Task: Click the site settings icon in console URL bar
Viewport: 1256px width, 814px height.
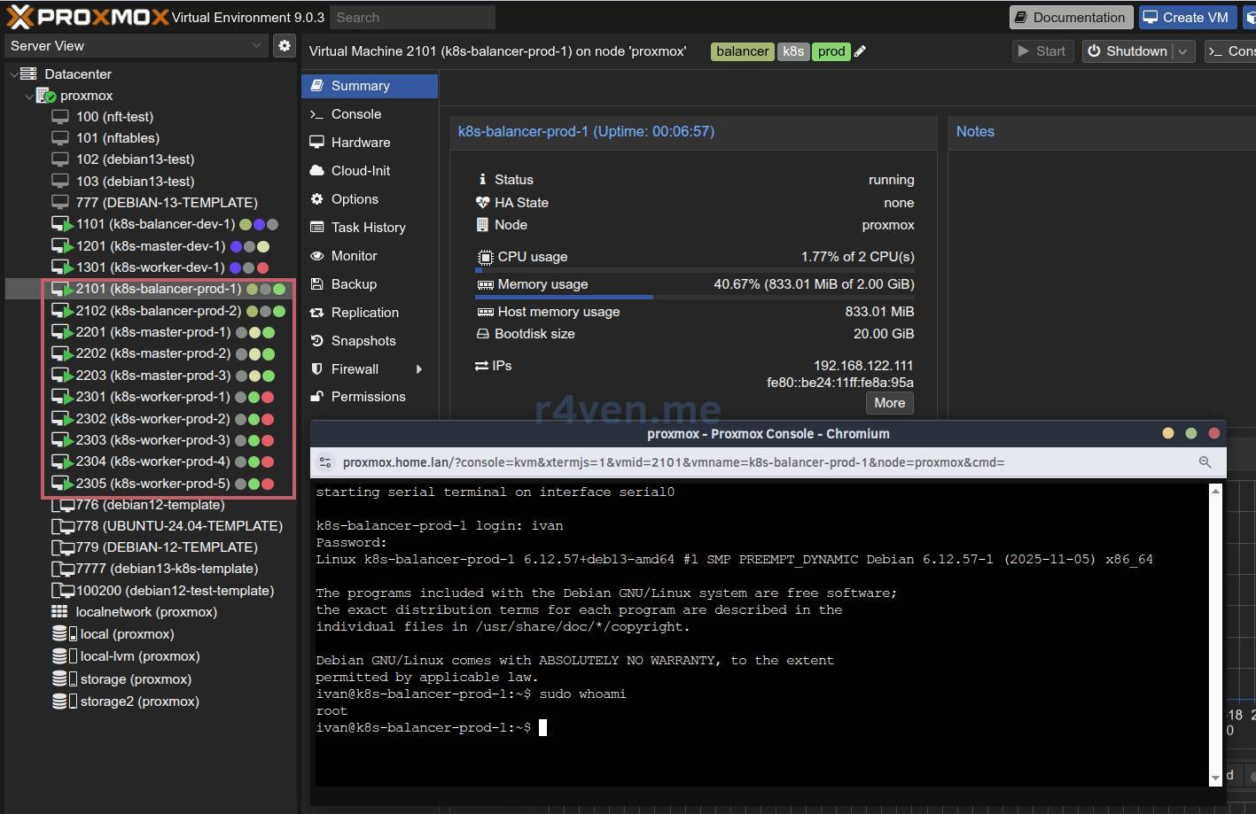Action: tap(325, 462)
